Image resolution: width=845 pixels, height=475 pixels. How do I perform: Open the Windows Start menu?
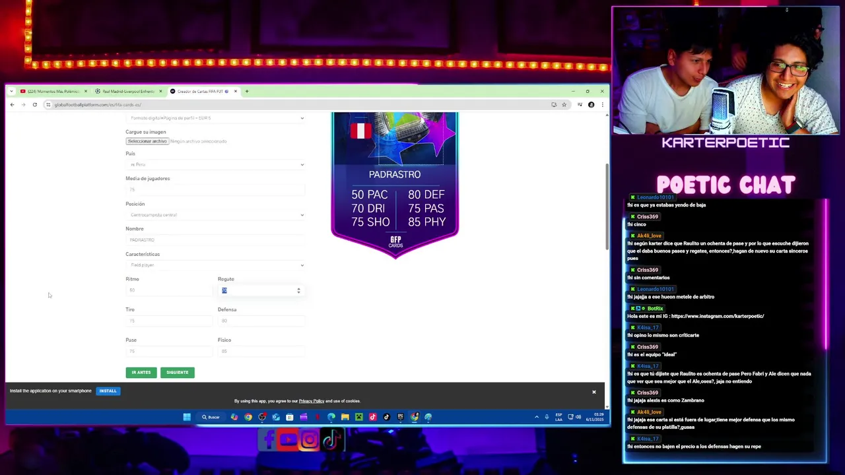(x=187, y=417)
